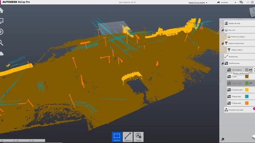
Task: Select the 2 Suelo classification row
Action: tap(241, 77)
